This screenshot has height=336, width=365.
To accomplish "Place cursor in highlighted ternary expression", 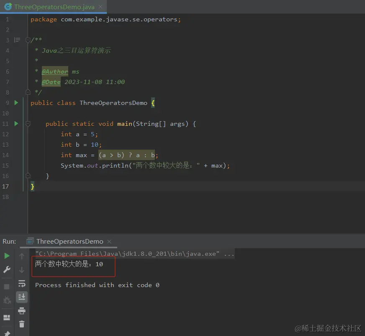I will 126,155.
